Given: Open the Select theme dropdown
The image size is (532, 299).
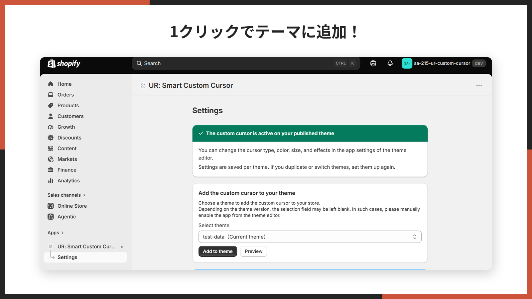Looking at the screenshot, I should (310, 237).
